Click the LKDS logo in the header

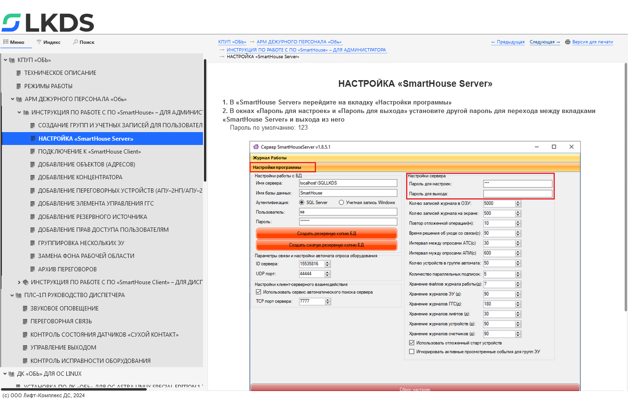(x=48, y=22)
